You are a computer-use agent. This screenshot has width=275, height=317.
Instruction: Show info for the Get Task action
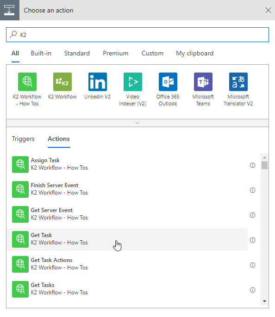coord(252,240)
